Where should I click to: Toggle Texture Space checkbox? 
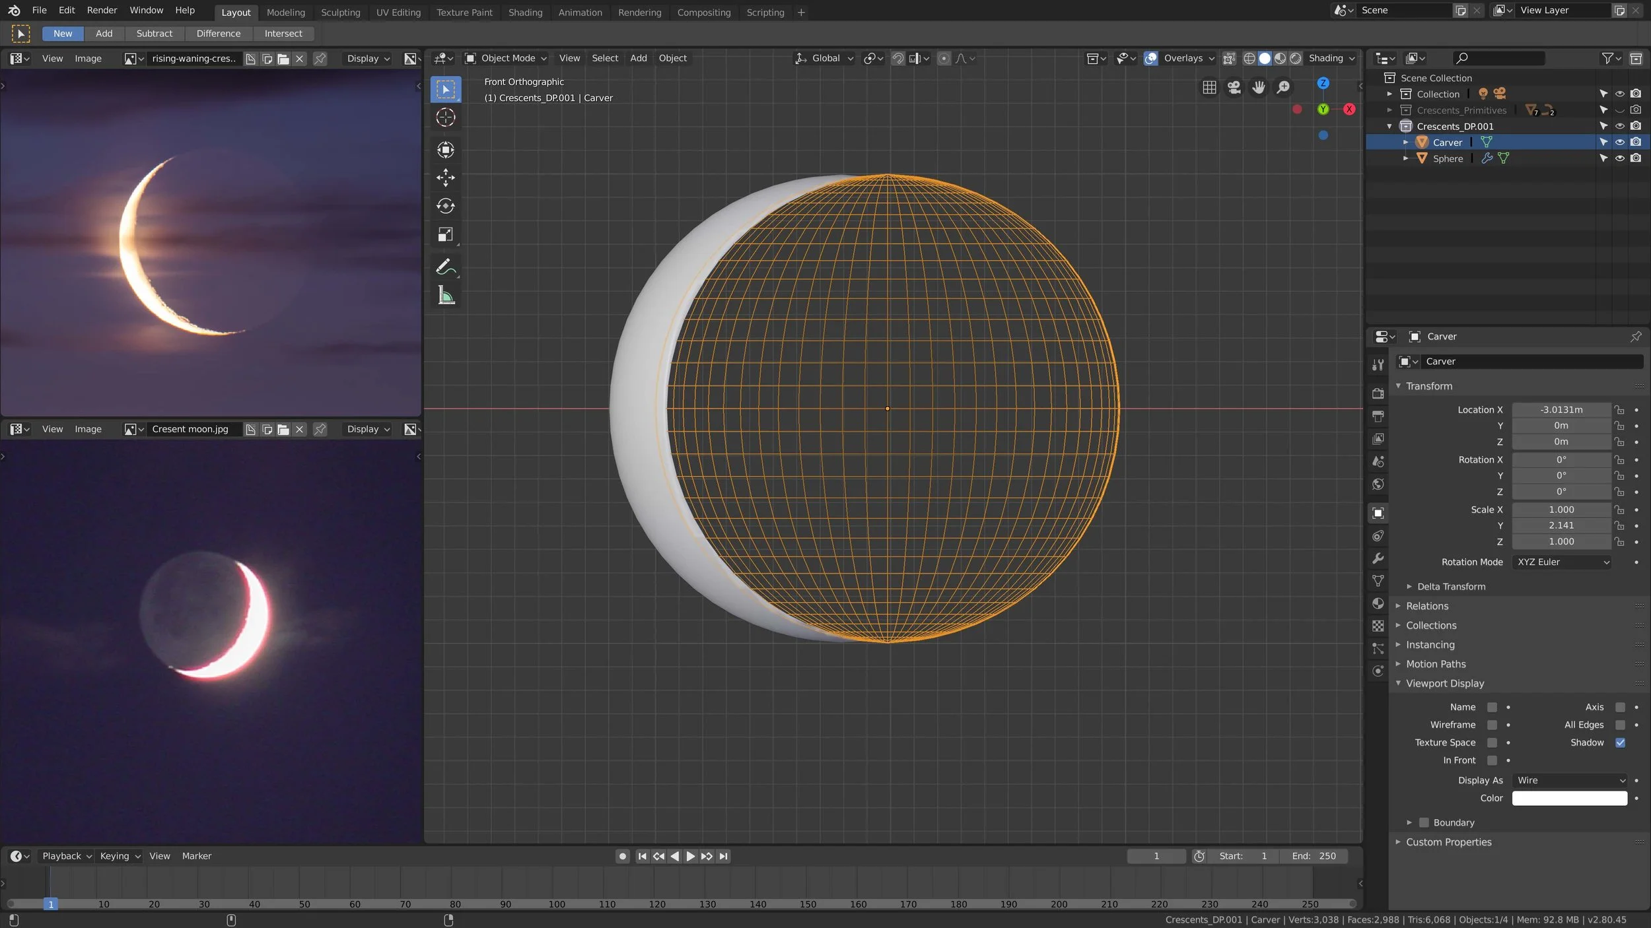1492,743
